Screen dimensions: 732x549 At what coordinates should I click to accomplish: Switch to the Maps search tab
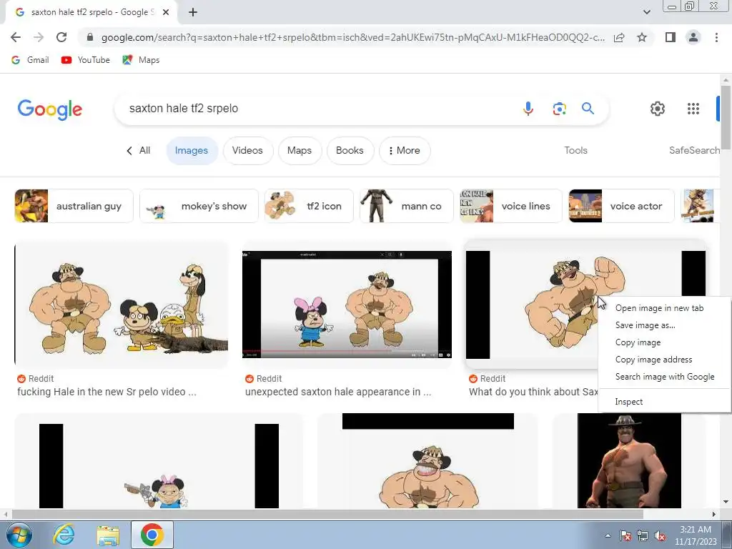click(300, 150)
